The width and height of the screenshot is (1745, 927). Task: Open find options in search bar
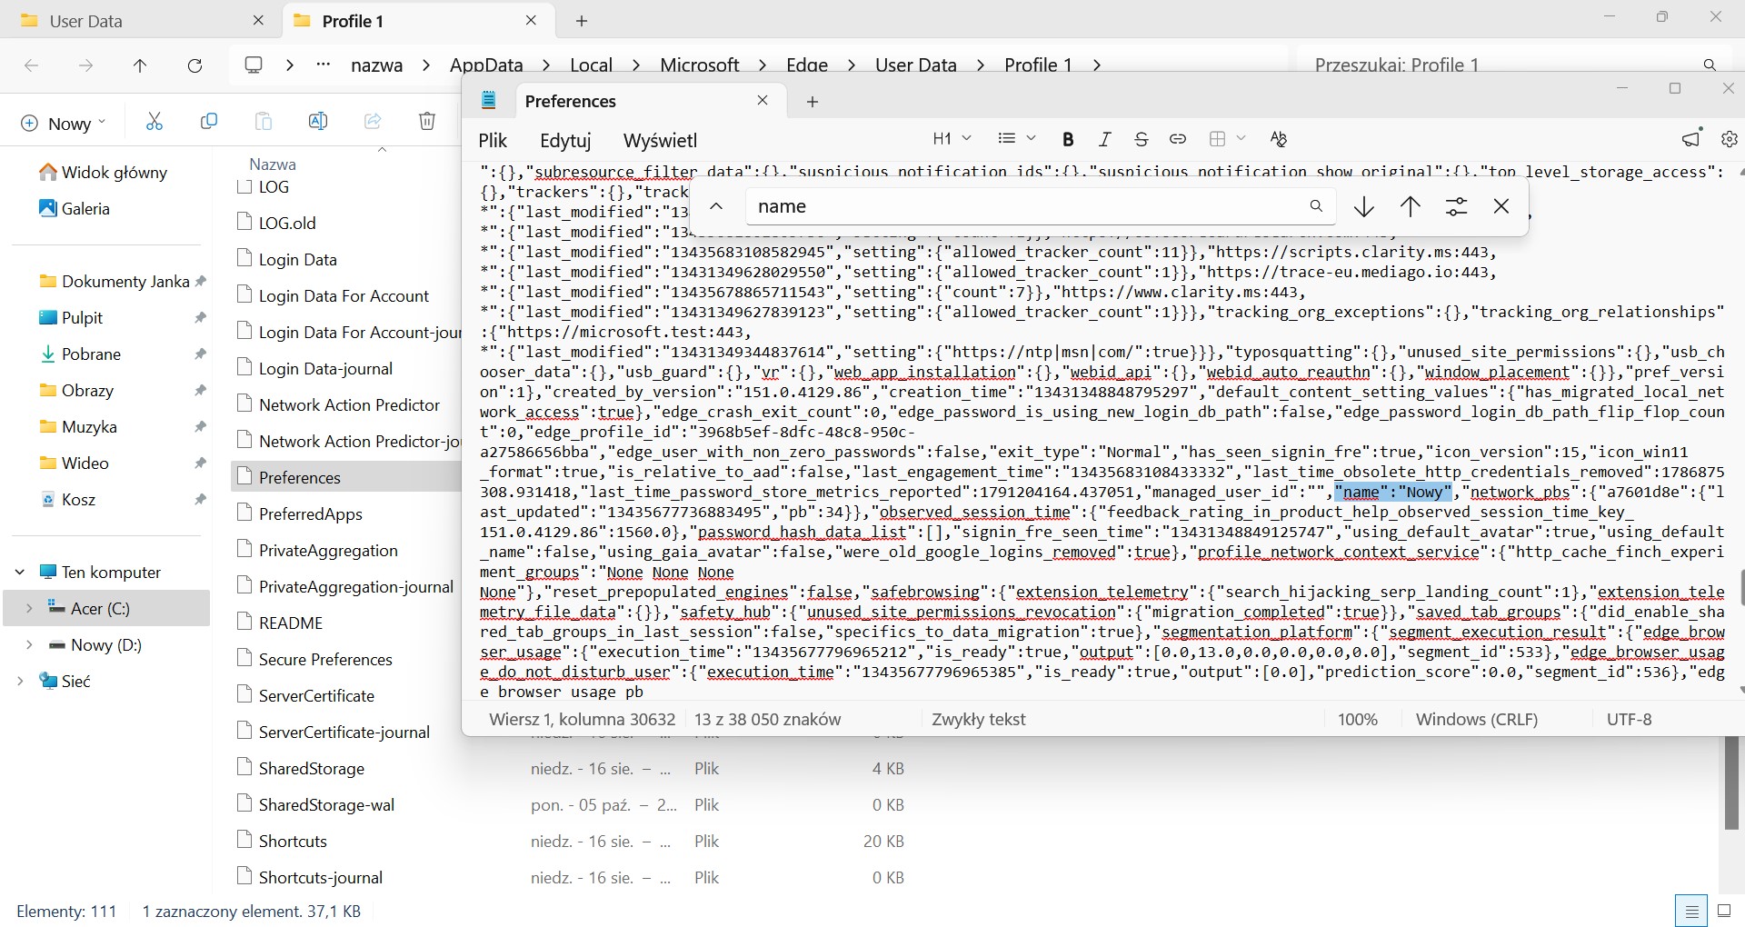pos(1456,207)
